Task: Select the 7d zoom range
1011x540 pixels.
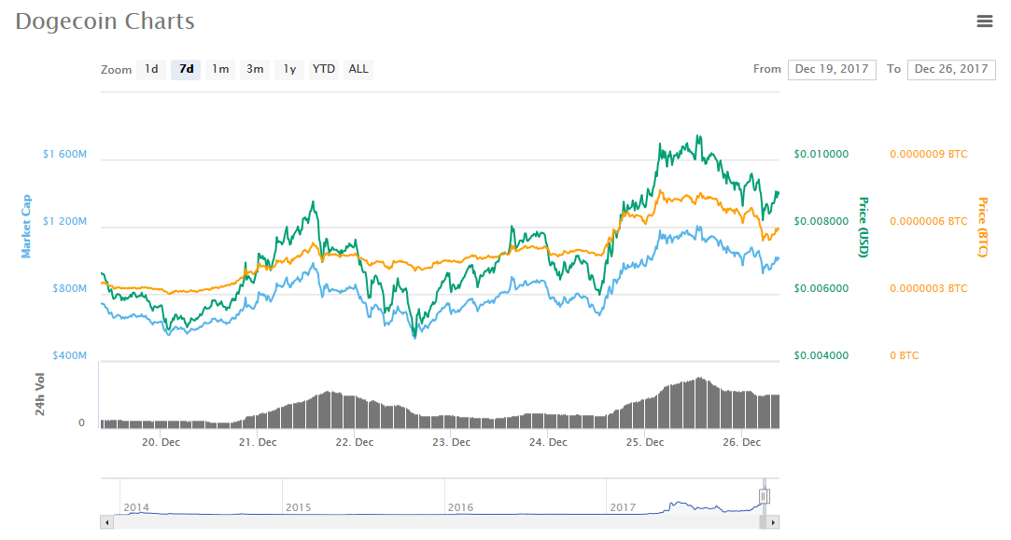Action: tap(186, 69)
